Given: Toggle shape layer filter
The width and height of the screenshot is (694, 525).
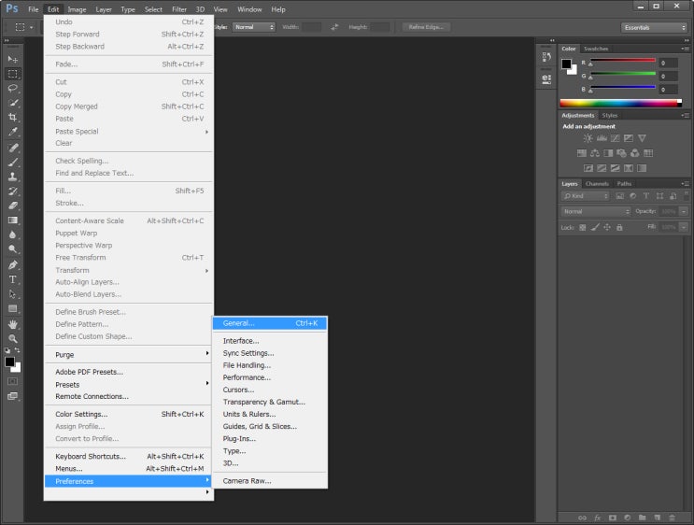Looking at the screenshot, I should click(x=660, y=196).
